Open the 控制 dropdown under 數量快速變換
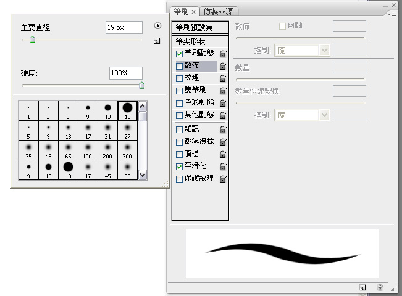402x296 pixels. click(x=302, y=115)
